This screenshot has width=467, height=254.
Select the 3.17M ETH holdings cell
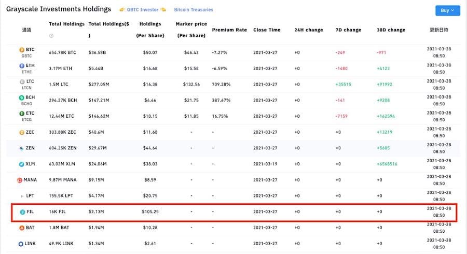[61, 68]
